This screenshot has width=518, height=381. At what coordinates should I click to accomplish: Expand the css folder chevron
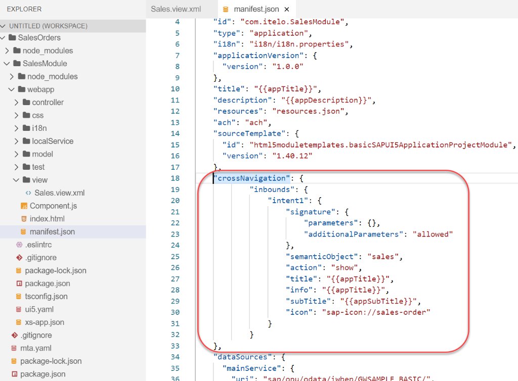pos(17,115)
